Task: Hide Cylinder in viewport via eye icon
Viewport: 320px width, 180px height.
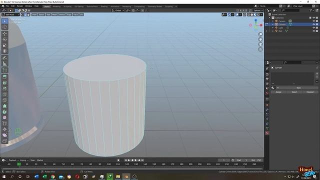Action: click(x=313, y=24)
